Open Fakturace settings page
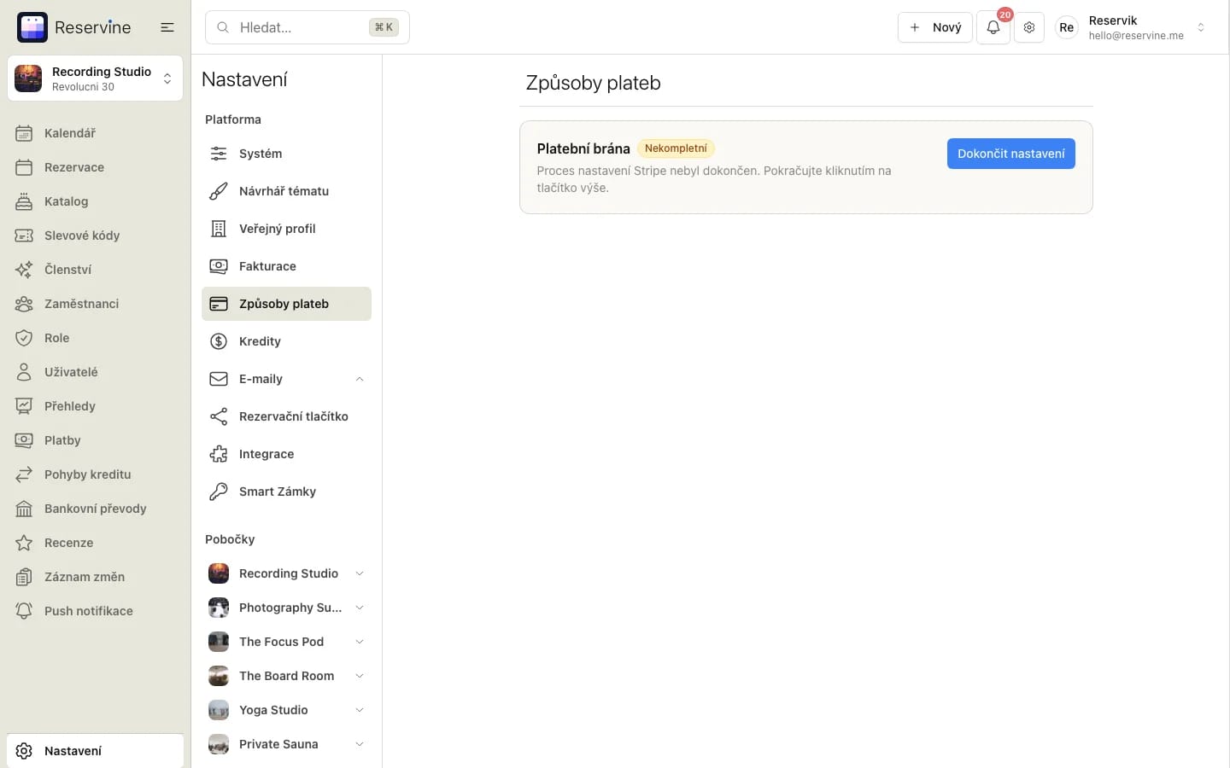The image size is (1230, 768). (x=286, y=266)
